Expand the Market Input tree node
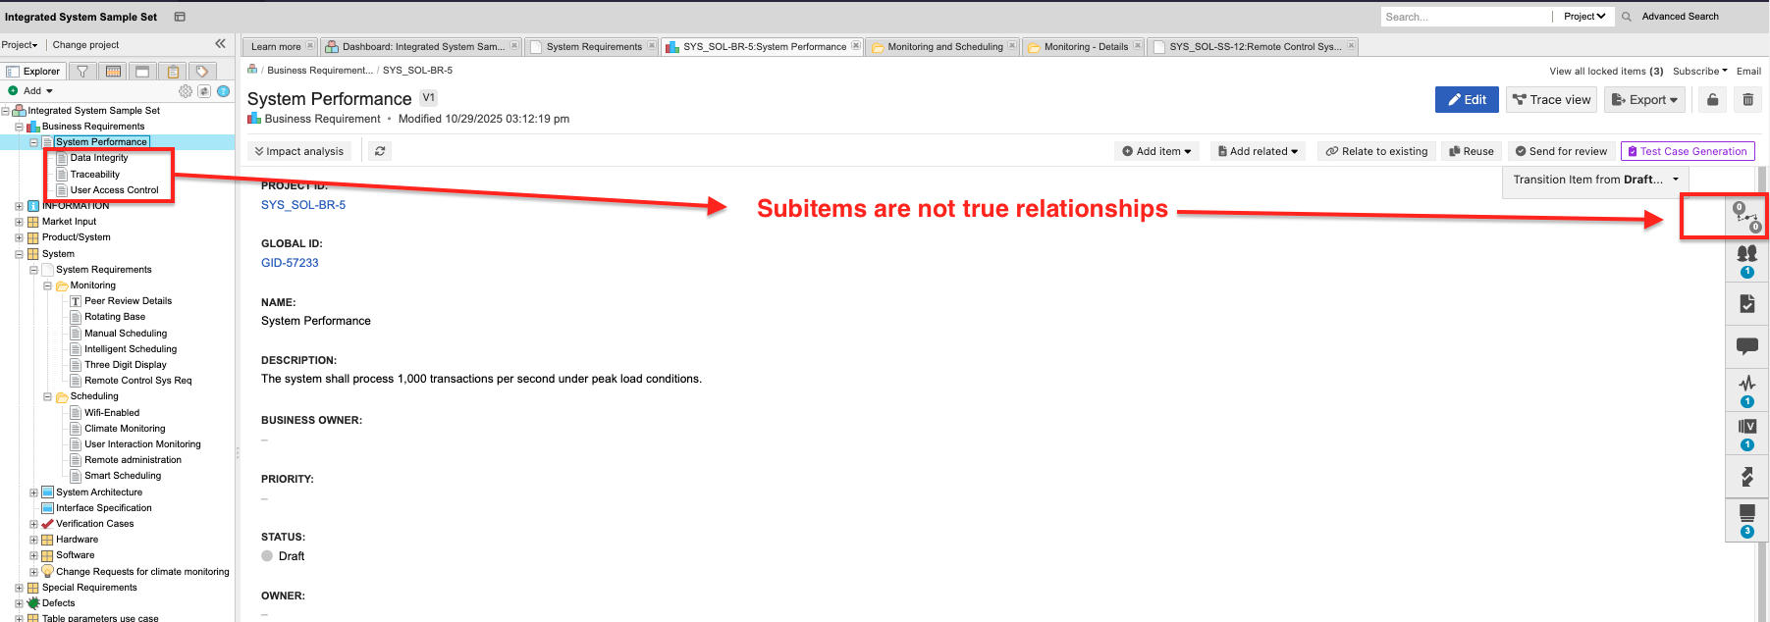 19,222
